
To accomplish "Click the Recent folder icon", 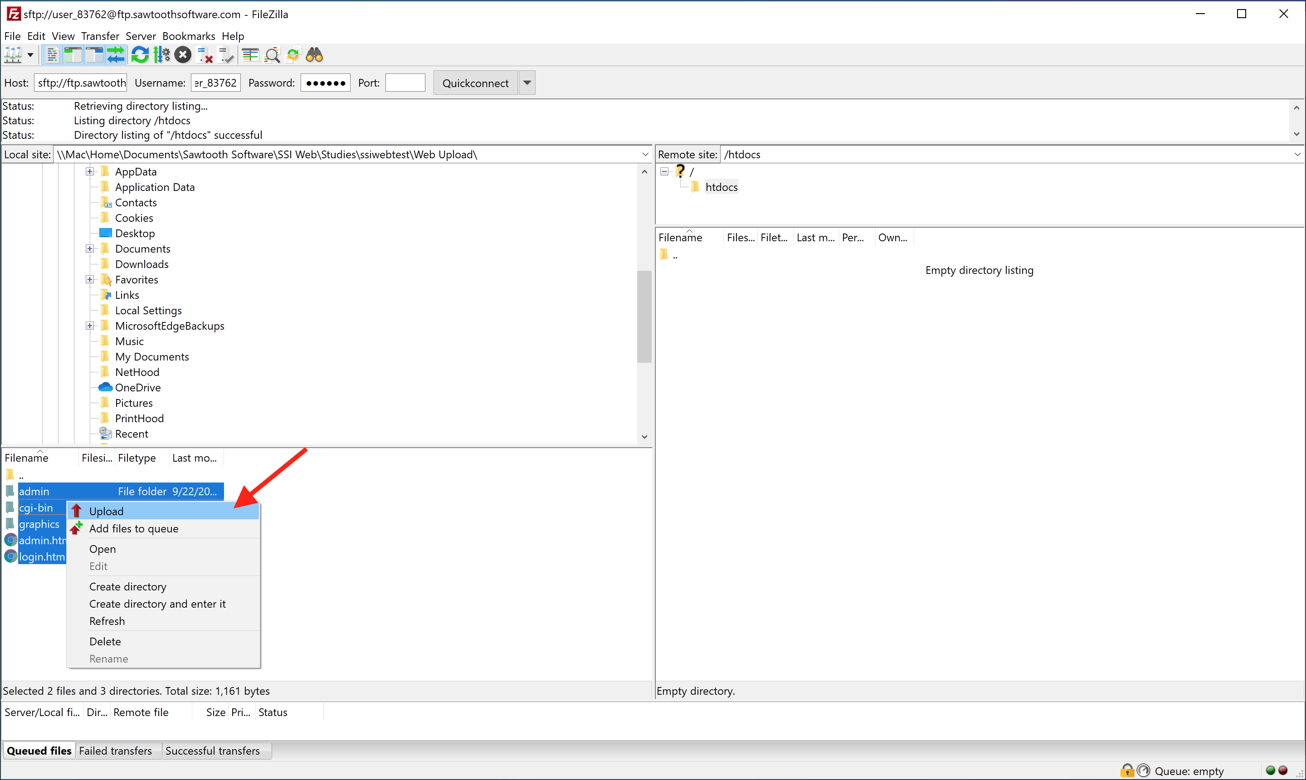I will [106, 434].
